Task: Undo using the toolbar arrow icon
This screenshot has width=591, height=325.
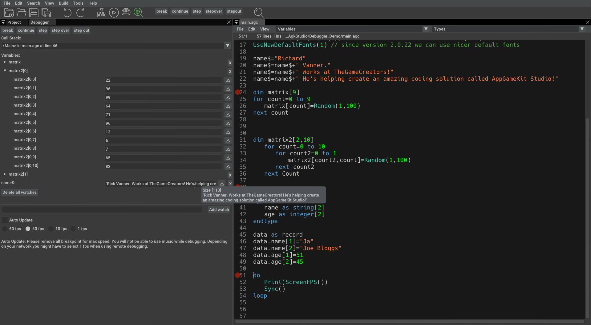Action: pyautogui.click(x=67, y=13)
